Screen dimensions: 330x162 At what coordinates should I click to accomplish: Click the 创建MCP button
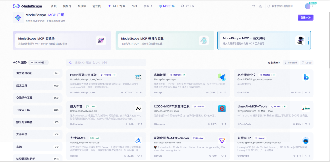tap(306, 18)
